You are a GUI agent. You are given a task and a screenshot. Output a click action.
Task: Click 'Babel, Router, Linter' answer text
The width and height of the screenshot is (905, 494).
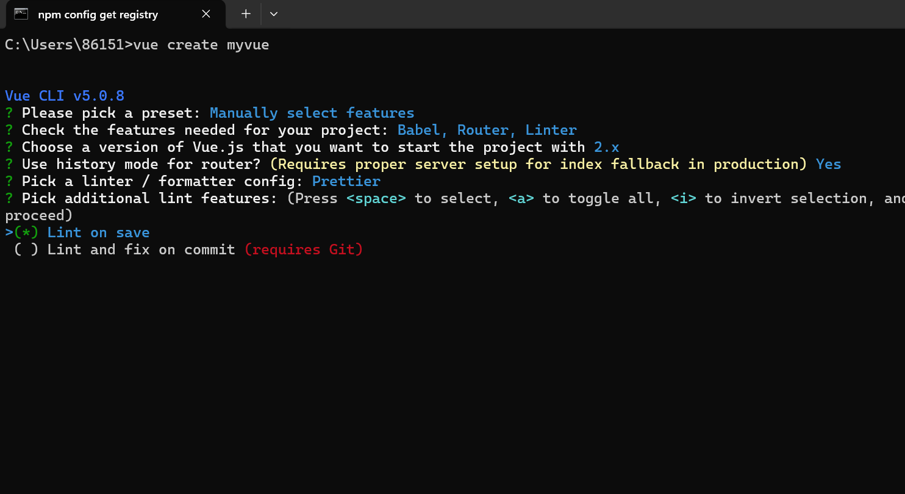tap(487, 130)
